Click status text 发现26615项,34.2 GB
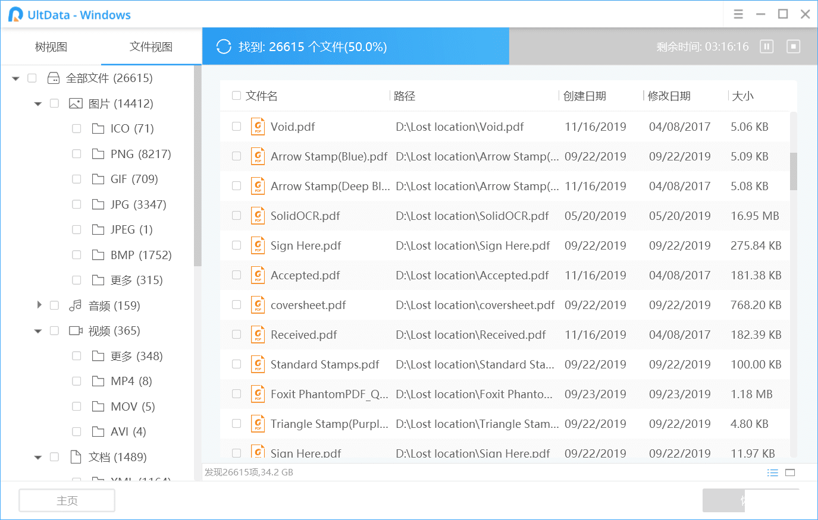The image size is (818, 520). 249,472
